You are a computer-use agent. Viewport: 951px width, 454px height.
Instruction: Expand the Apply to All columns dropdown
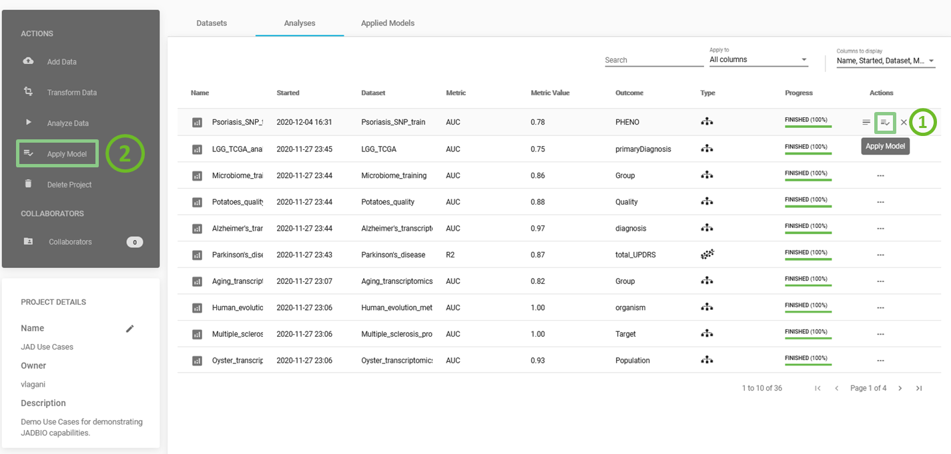[758, 59]
